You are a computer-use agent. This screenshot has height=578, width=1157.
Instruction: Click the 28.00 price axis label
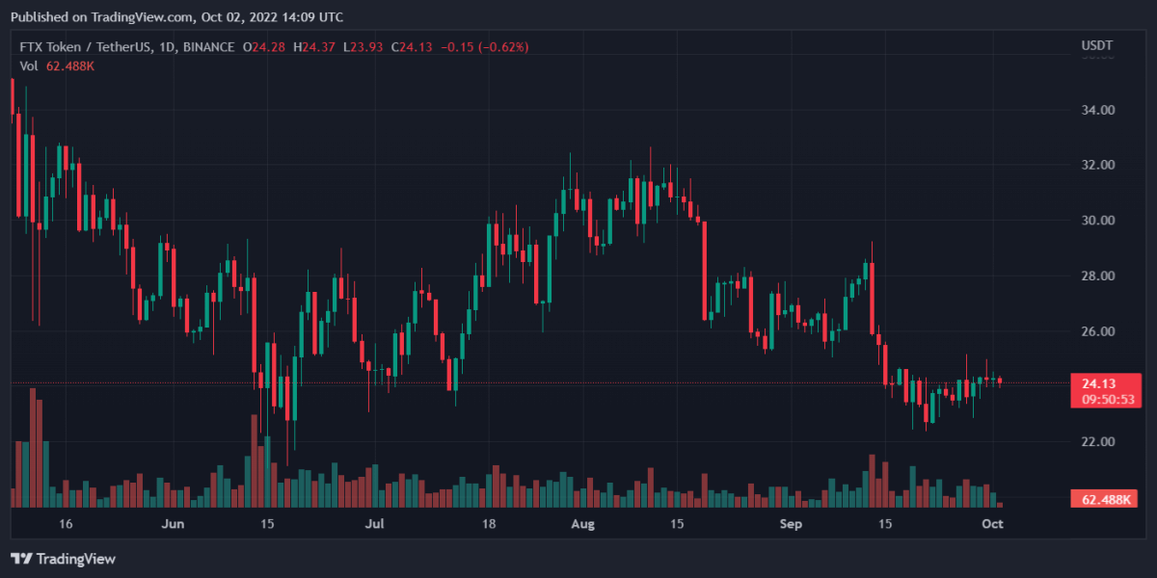pos(1097,276)
